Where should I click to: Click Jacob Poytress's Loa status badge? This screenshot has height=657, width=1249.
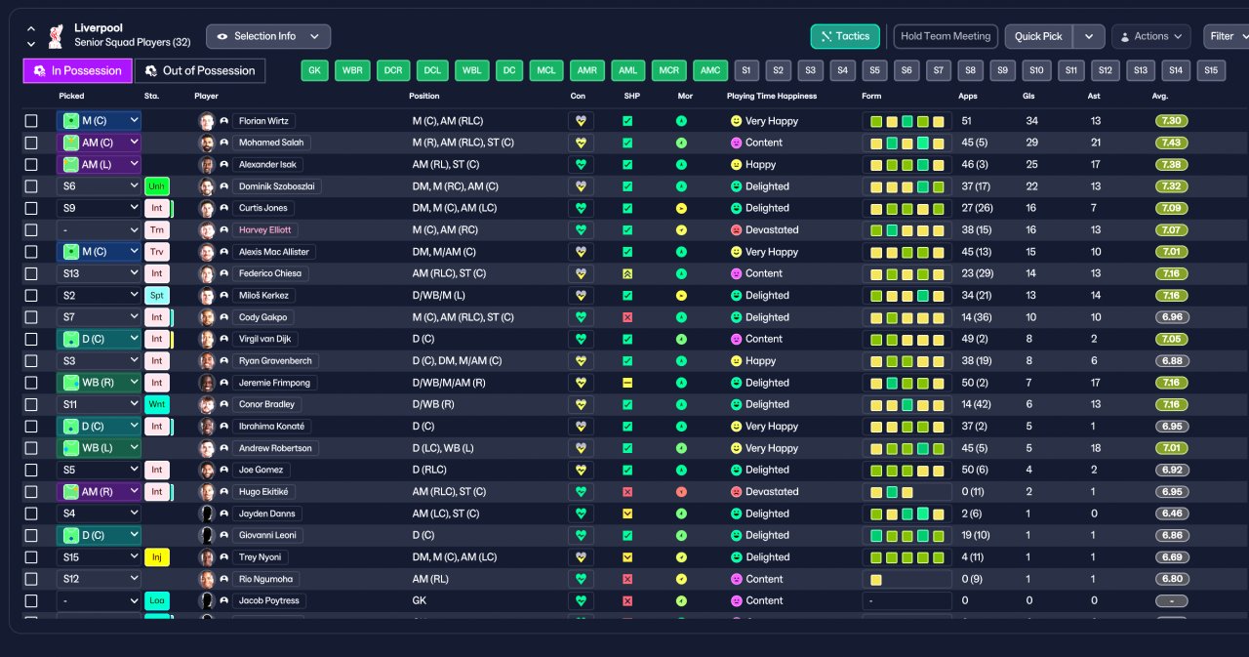156,600
